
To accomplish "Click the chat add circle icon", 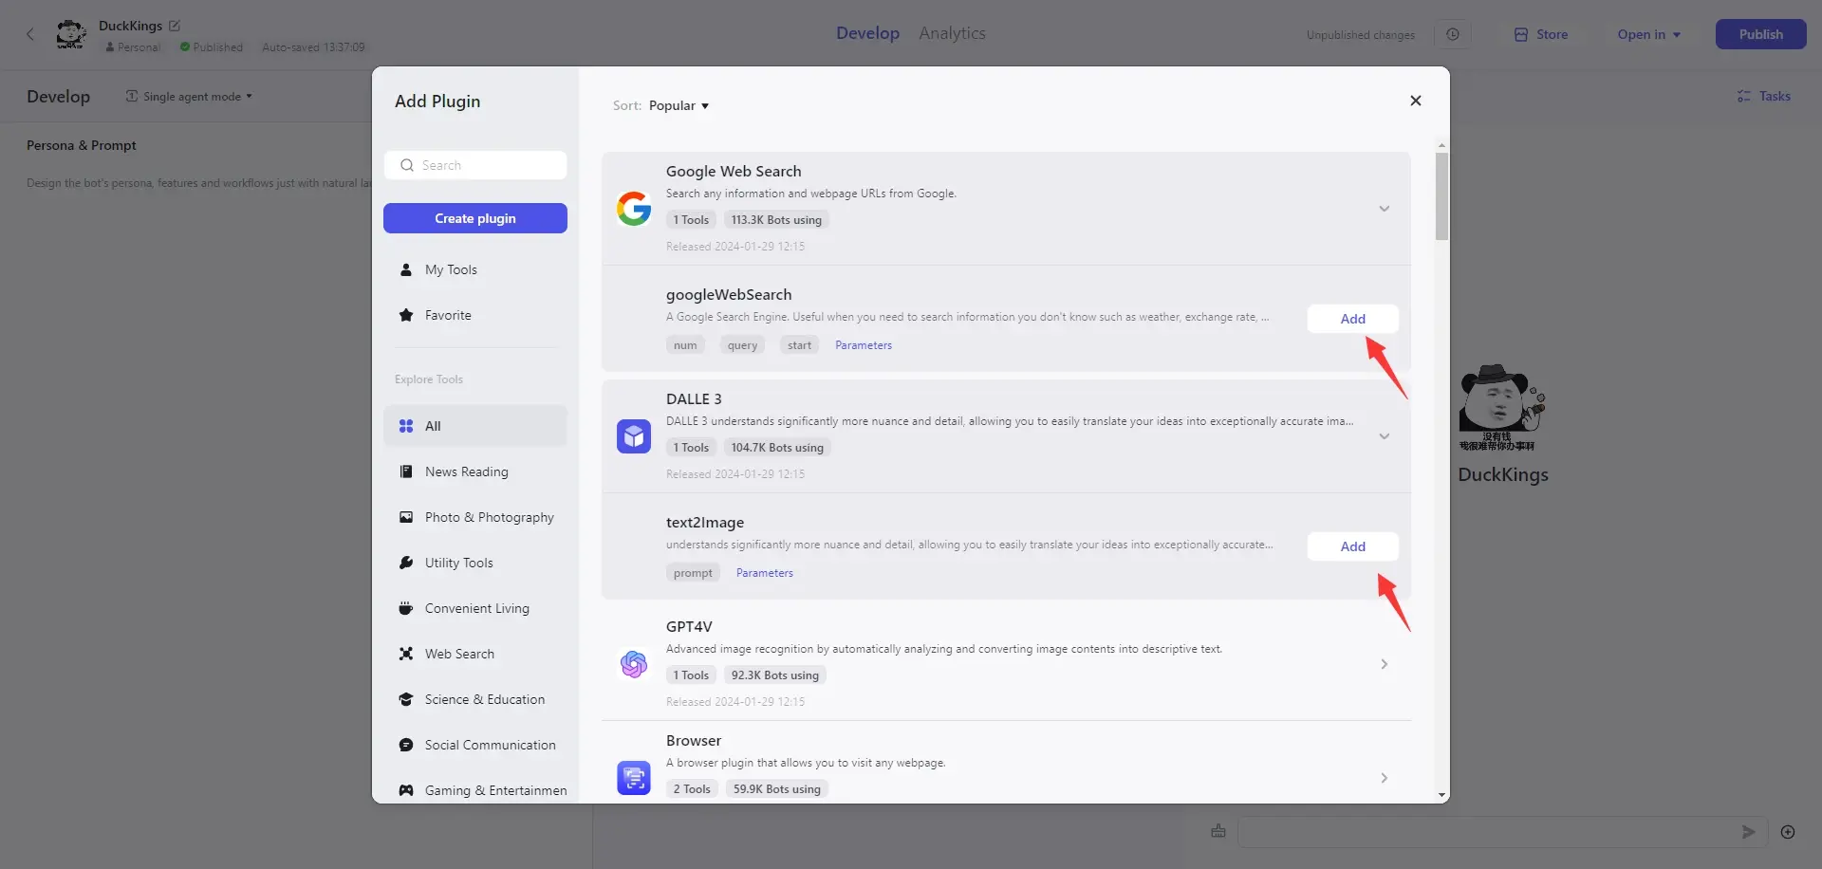I will pos(1788,832).
